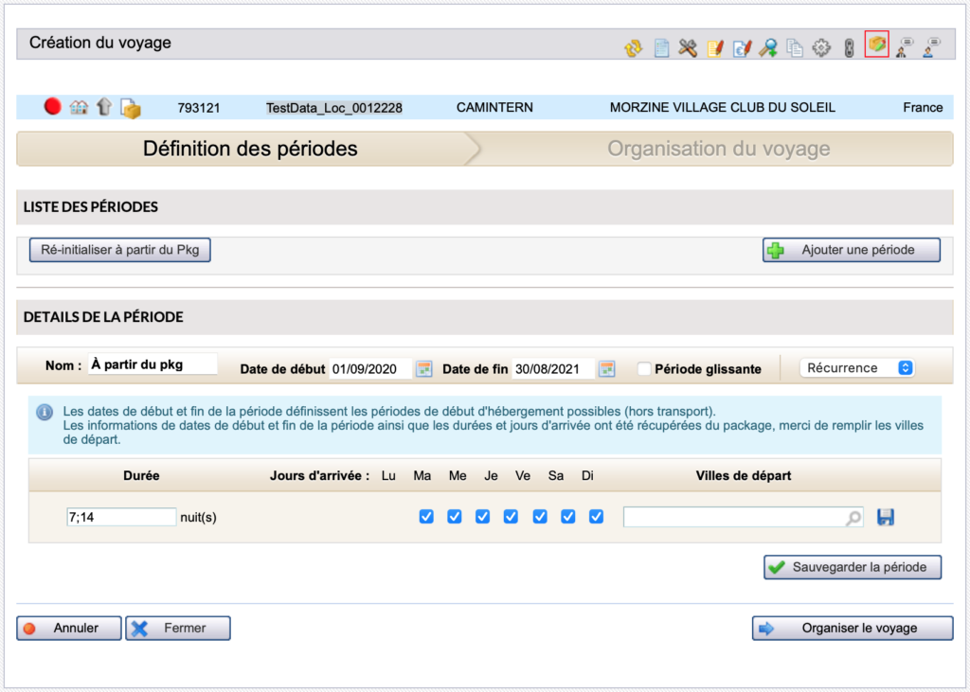The width and height of the screenshot is (970, 692).
Task: Click the crossed wrench tools icon
Action: 688,47
